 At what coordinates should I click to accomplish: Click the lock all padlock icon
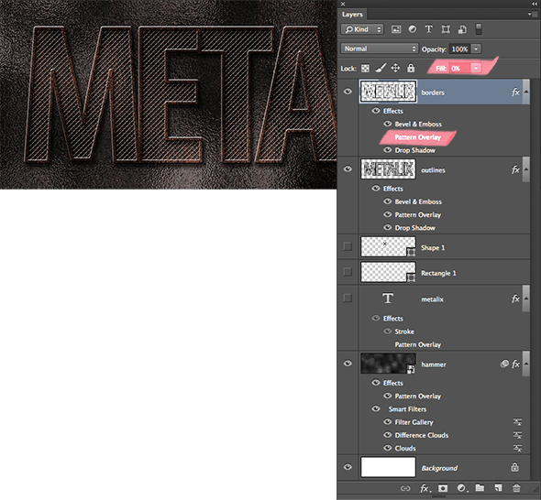411,68
